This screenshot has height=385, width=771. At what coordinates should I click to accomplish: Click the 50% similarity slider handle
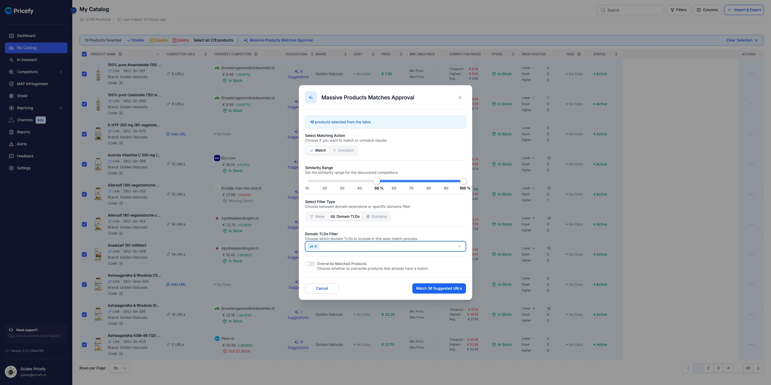377,181
